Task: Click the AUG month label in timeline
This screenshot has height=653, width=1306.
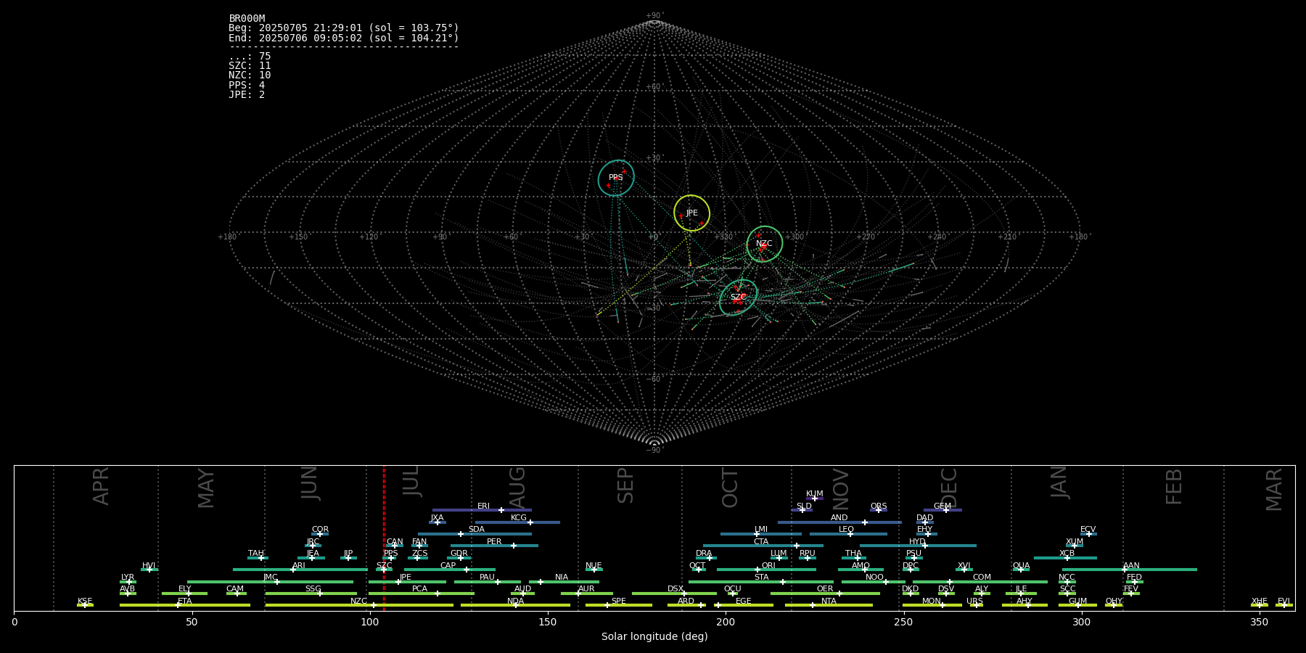Action: tap(517, 488)
